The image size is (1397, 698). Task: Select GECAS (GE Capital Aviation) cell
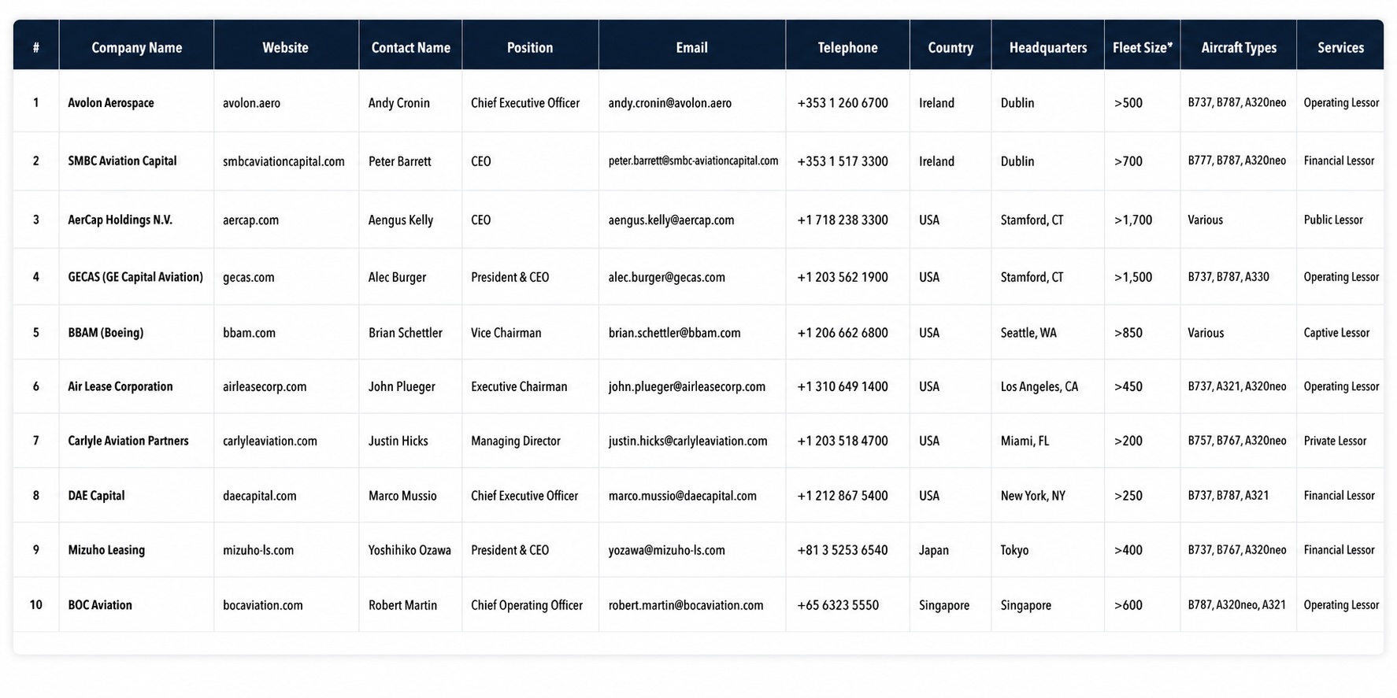(135, 277)
